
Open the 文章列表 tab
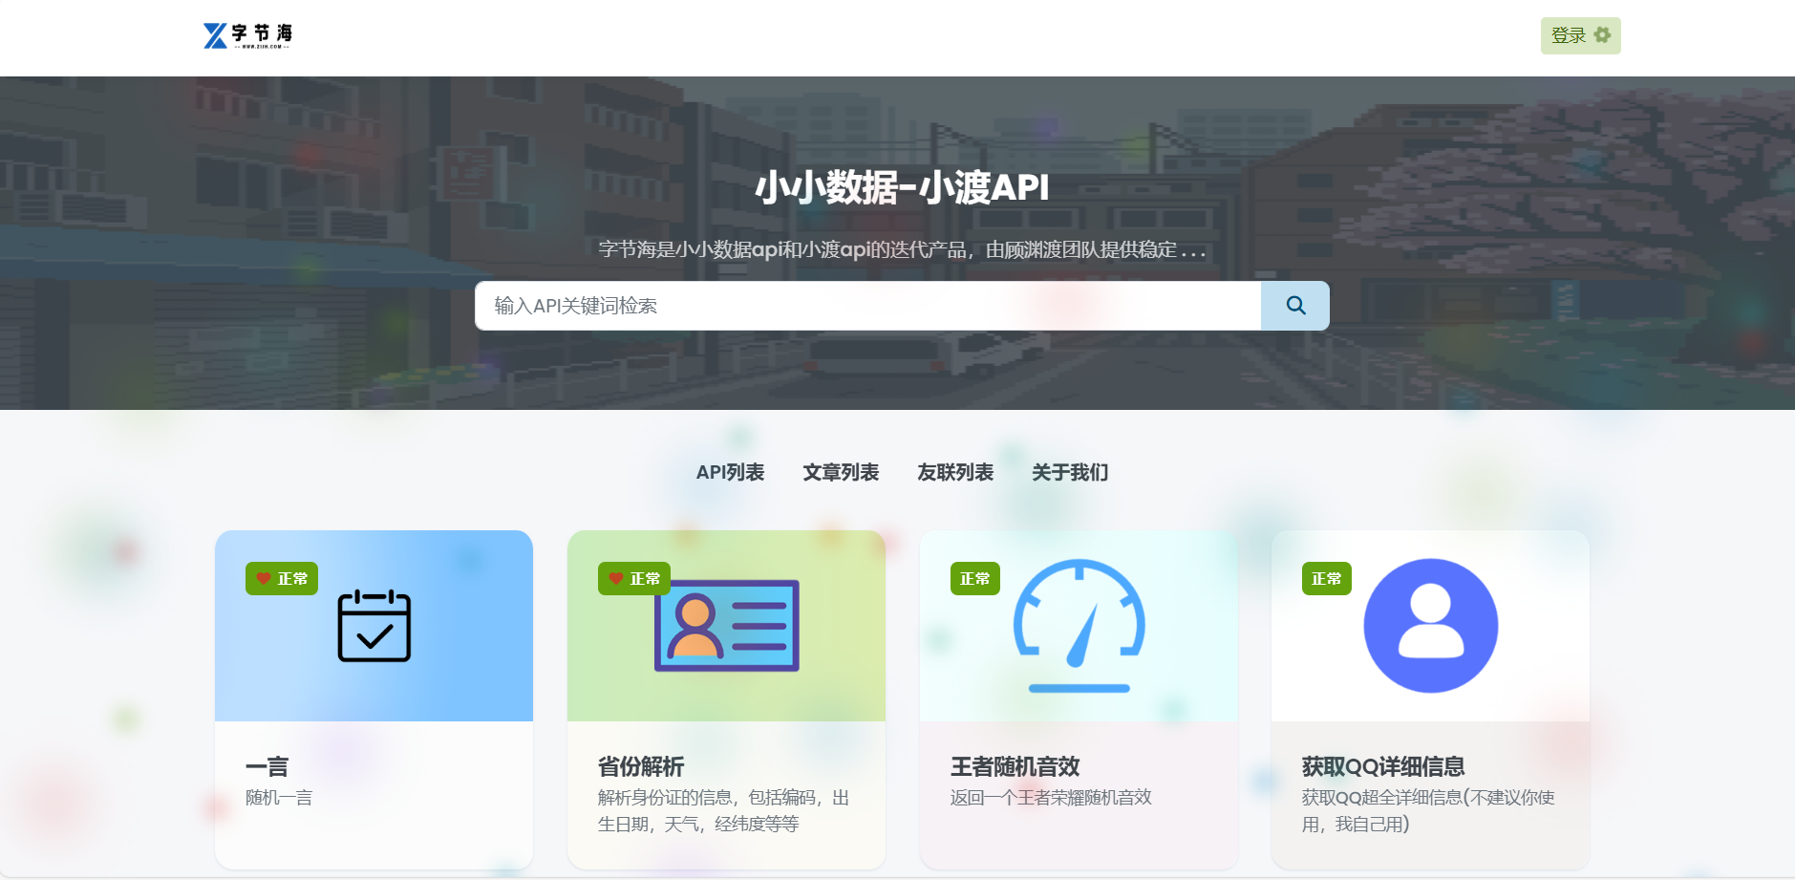click(841, 472)
